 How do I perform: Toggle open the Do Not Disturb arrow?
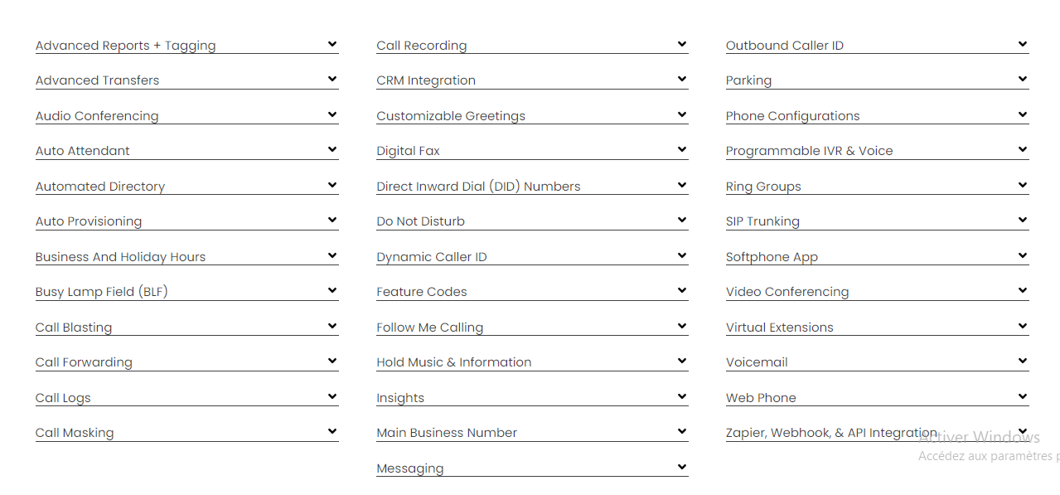click(682, 221)
